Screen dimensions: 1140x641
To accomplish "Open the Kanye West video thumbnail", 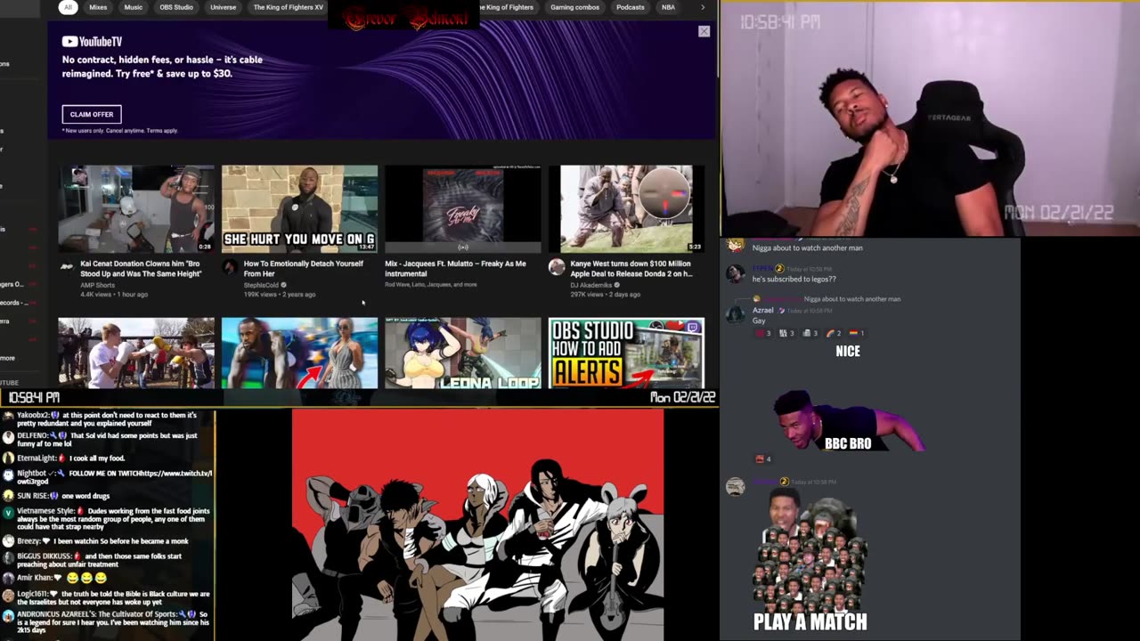I will pyautogui.click(x=626, y=209).
